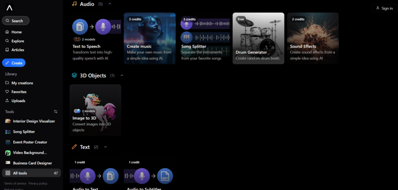Viewport: 398px width, 190px height.
Task: Click the '2 credits' badge on Sound Effects
Action: point(298,19)
